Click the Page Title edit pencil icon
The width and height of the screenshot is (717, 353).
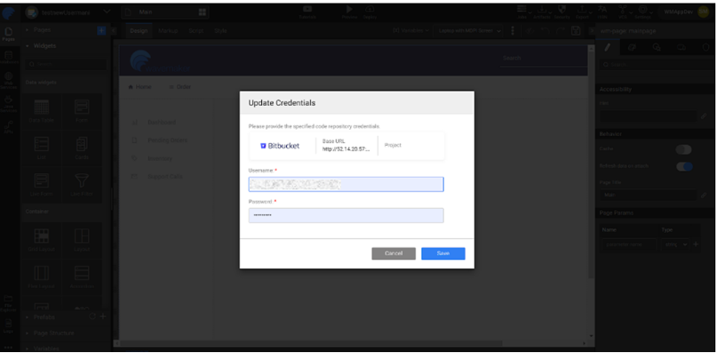(x=704, y=195)
